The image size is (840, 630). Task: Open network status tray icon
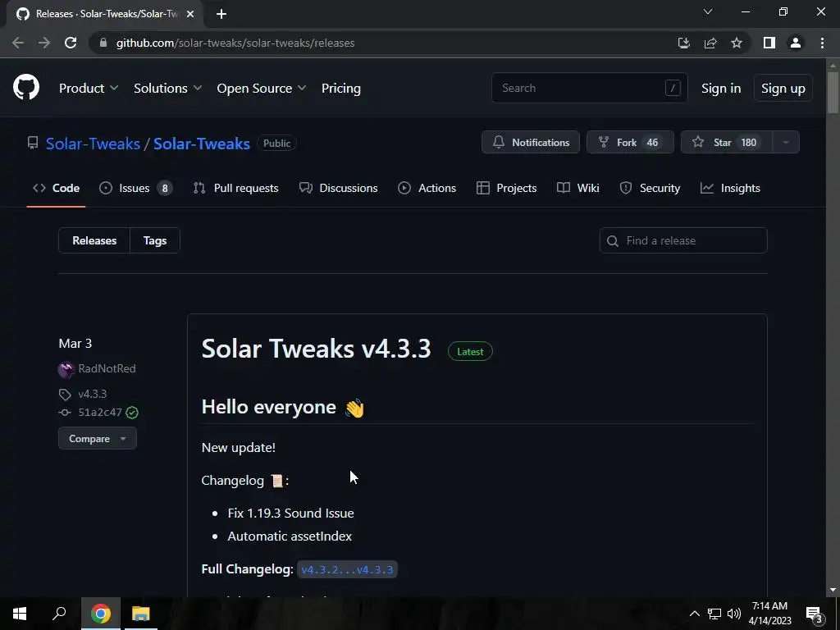(x=714, y=614)
